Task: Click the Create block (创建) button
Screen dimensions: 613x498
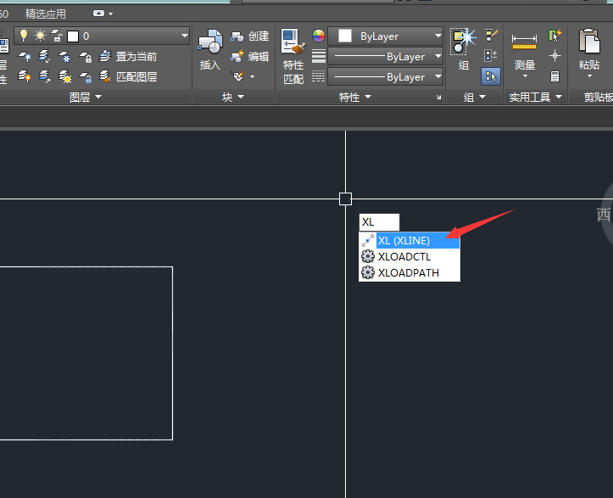Action: [x=250, y=36]
